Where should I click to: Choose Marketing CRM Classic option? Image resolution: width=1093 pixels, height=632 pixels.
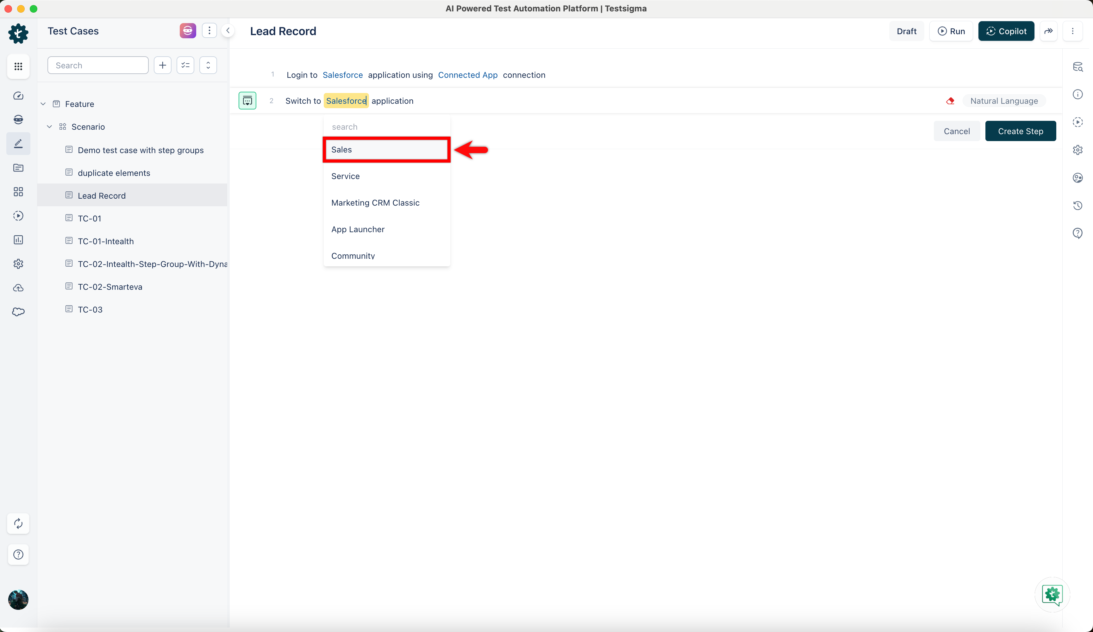click(x=387, y=203)
